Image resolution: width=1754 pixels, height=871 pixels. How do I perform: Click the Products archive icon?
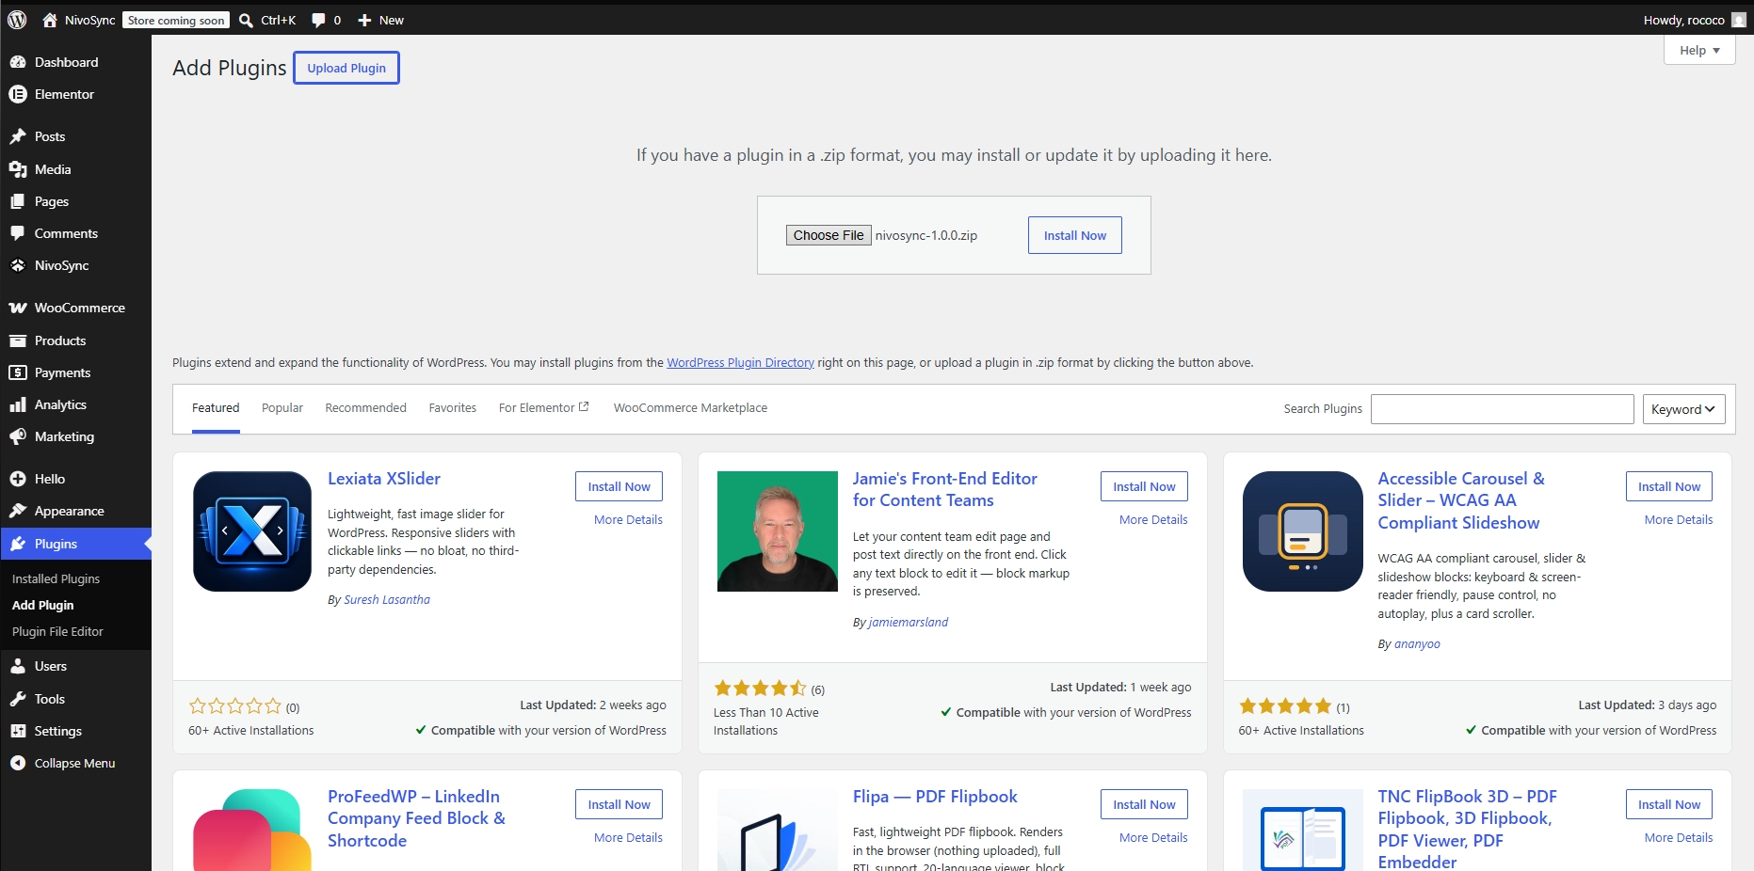click(x=18, y=340)
